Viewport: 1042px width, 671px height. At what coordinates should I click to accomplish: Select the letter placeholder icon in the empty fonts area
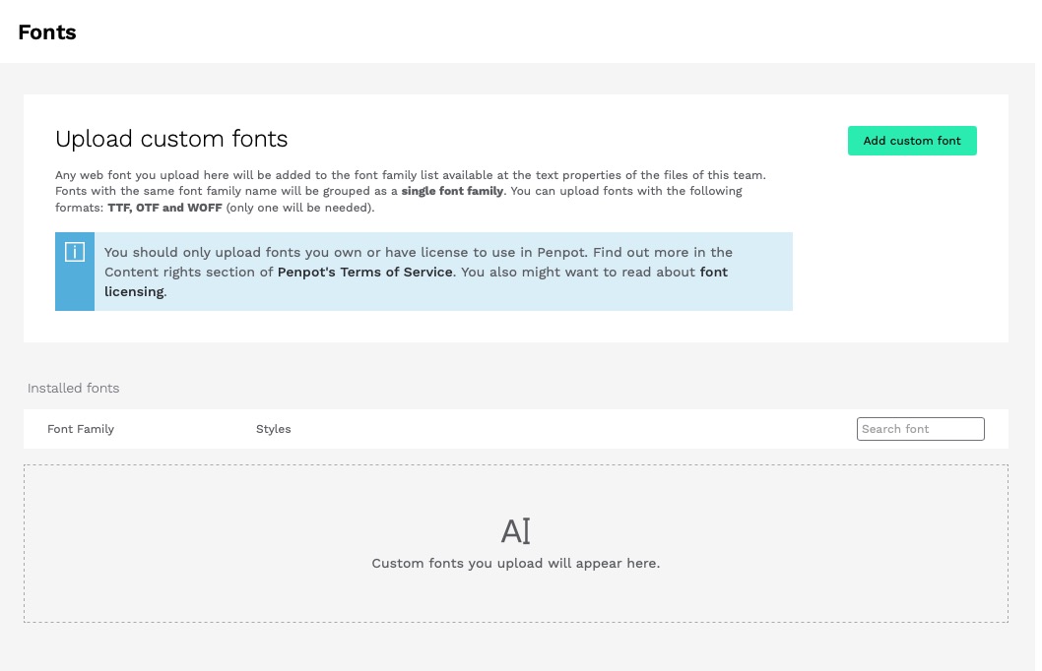pyautogui.click(x=515, y=530)
